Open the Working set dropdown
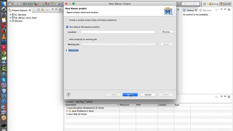233x131 pixels. [x=120, y=44]
